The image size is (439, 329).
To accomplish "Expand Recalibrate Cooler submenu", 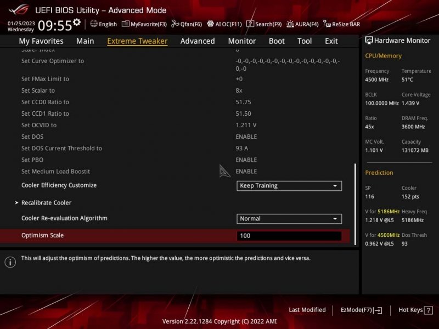I will [46, 202].
